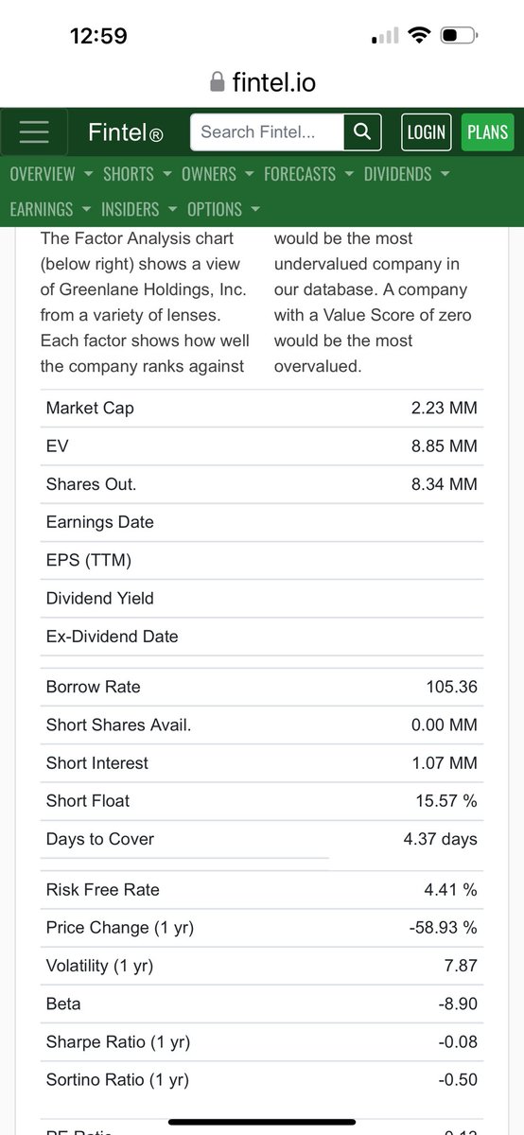
Task: Click the LOGIN button
Action: tap(426, 132)
